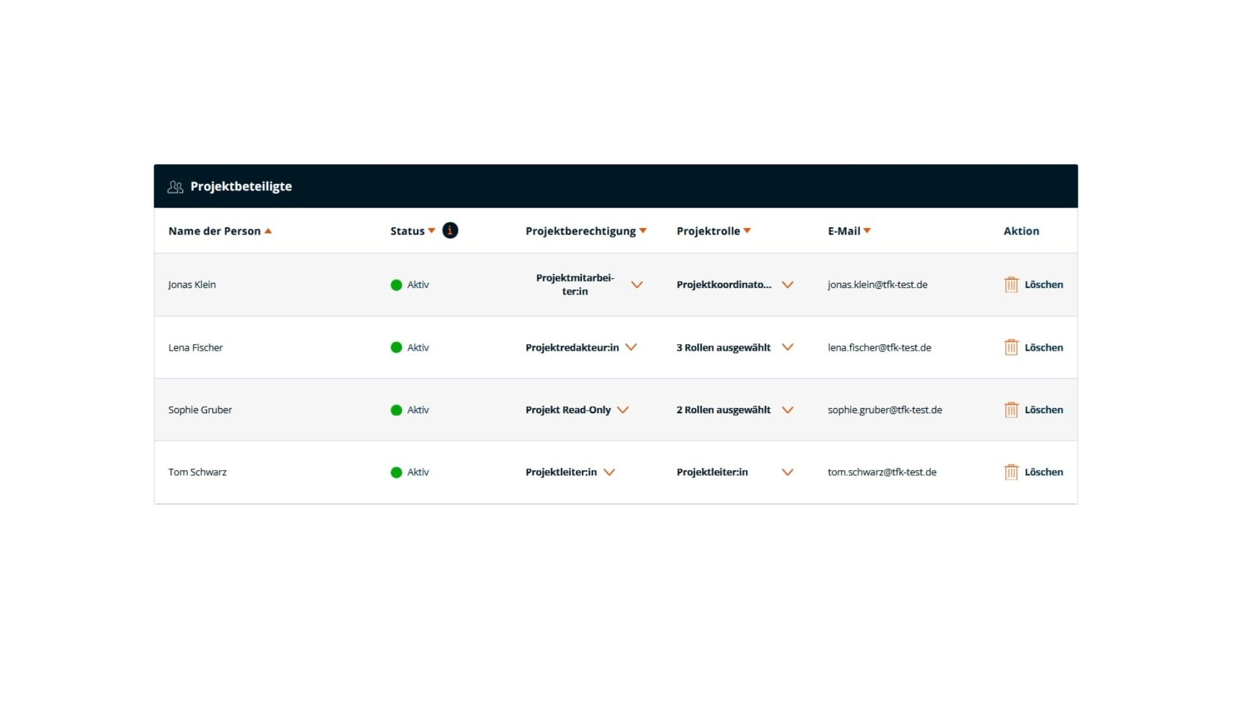Click the Projektbeteiligte panel title
This screenshot has height=704, width=1251.
(241, 186)
